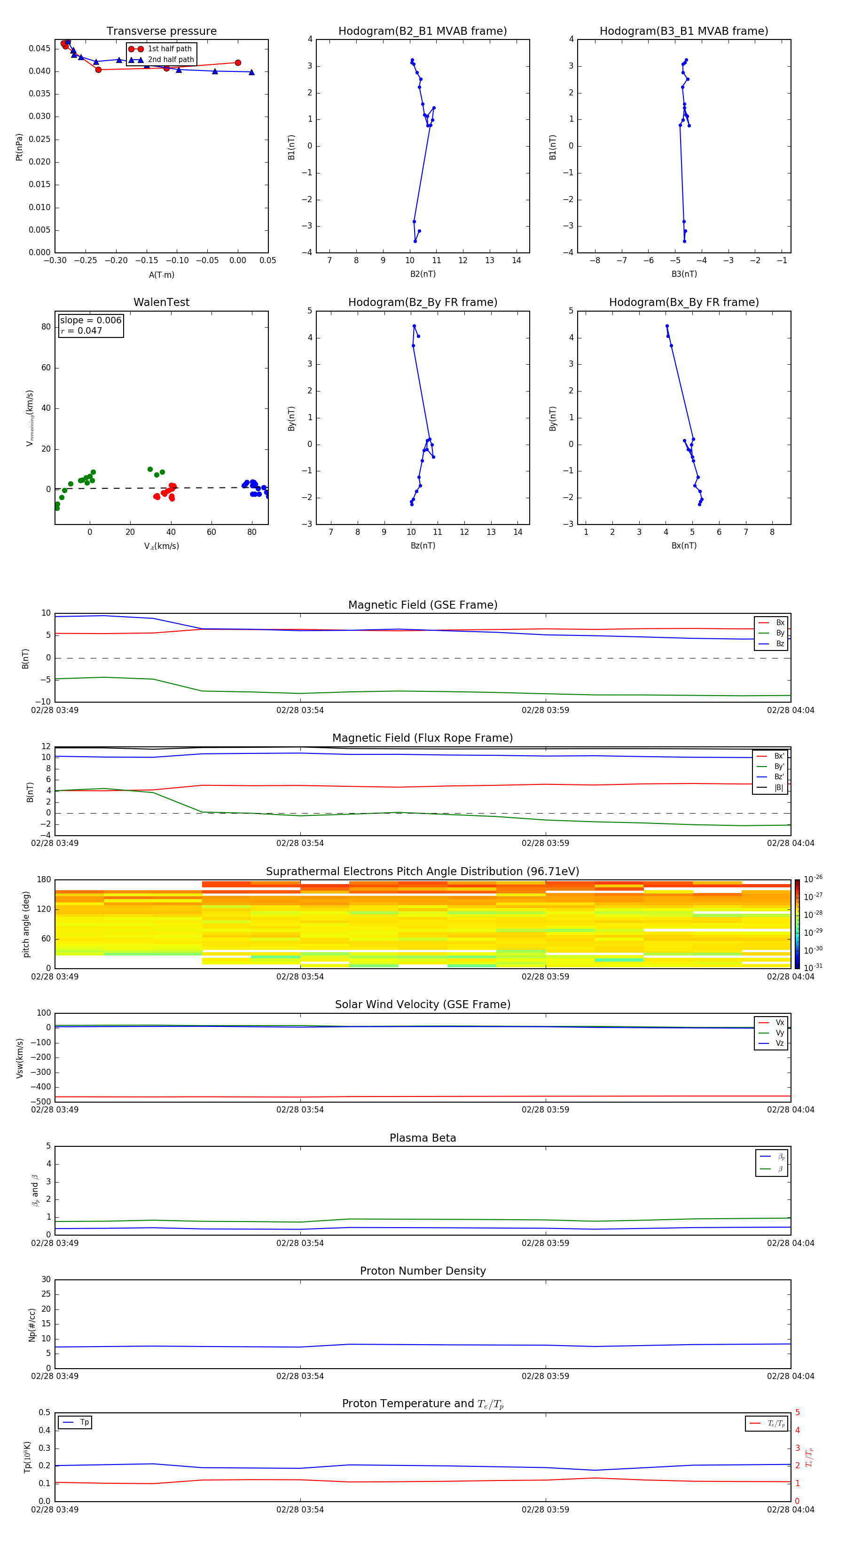Click the Bx' legend entry in Flux Rope plot

coord(770,756)
